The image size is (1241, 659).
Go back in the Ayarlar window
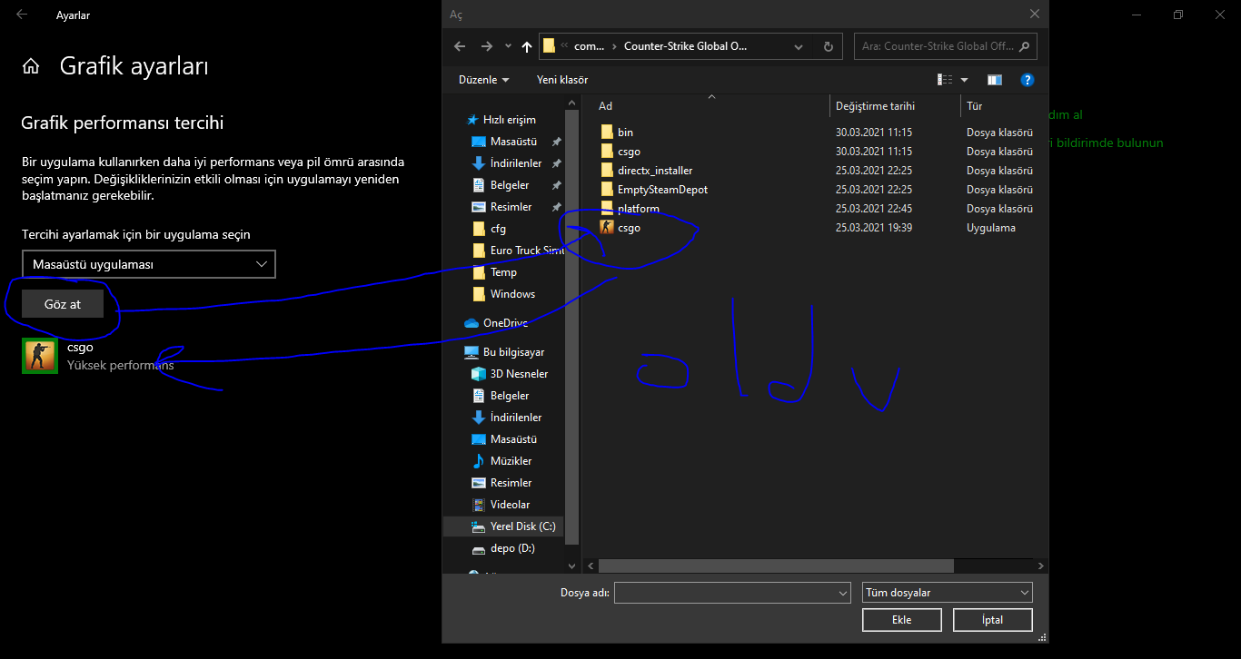click(x=22, y=15)
